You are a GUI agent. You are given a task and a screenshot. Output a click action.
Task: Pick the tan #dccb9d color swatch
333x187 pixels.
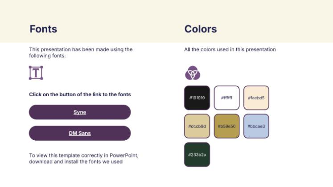197,126
